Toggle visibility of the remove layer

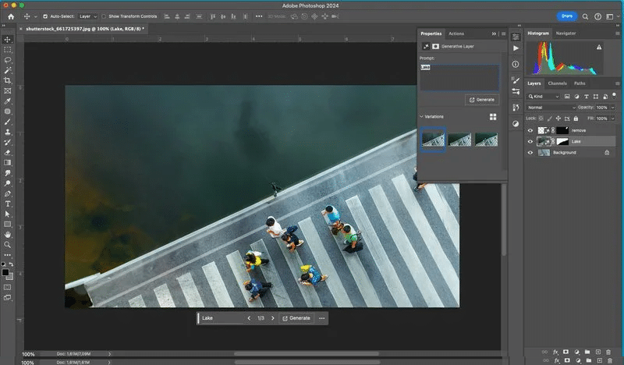[x=530, y=130]
